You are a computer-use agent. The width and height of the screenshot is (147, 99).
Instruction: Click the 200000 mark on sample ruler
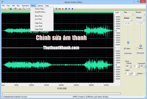coord(61,85)
